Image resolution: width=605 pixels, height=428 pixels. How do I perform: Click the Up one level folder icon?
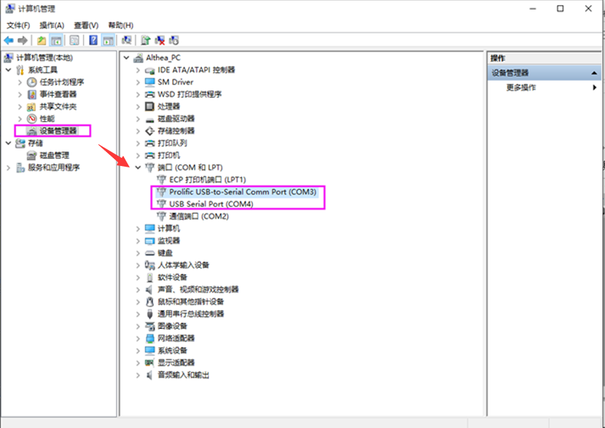point(42,40)
